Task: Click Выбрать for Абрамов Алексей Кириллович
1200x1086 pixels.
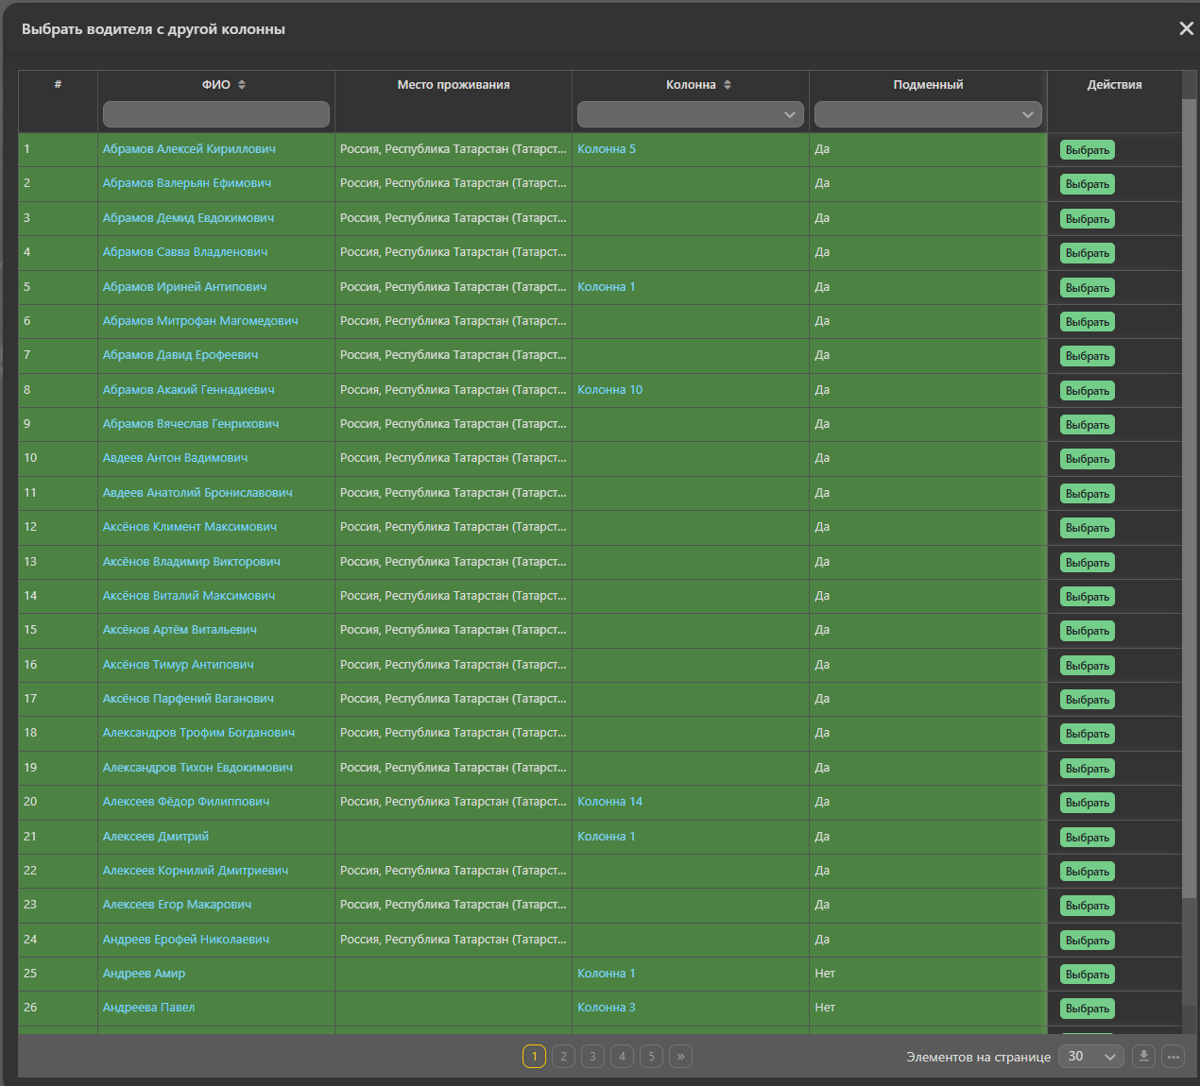Action: [x=1088, y=150]
